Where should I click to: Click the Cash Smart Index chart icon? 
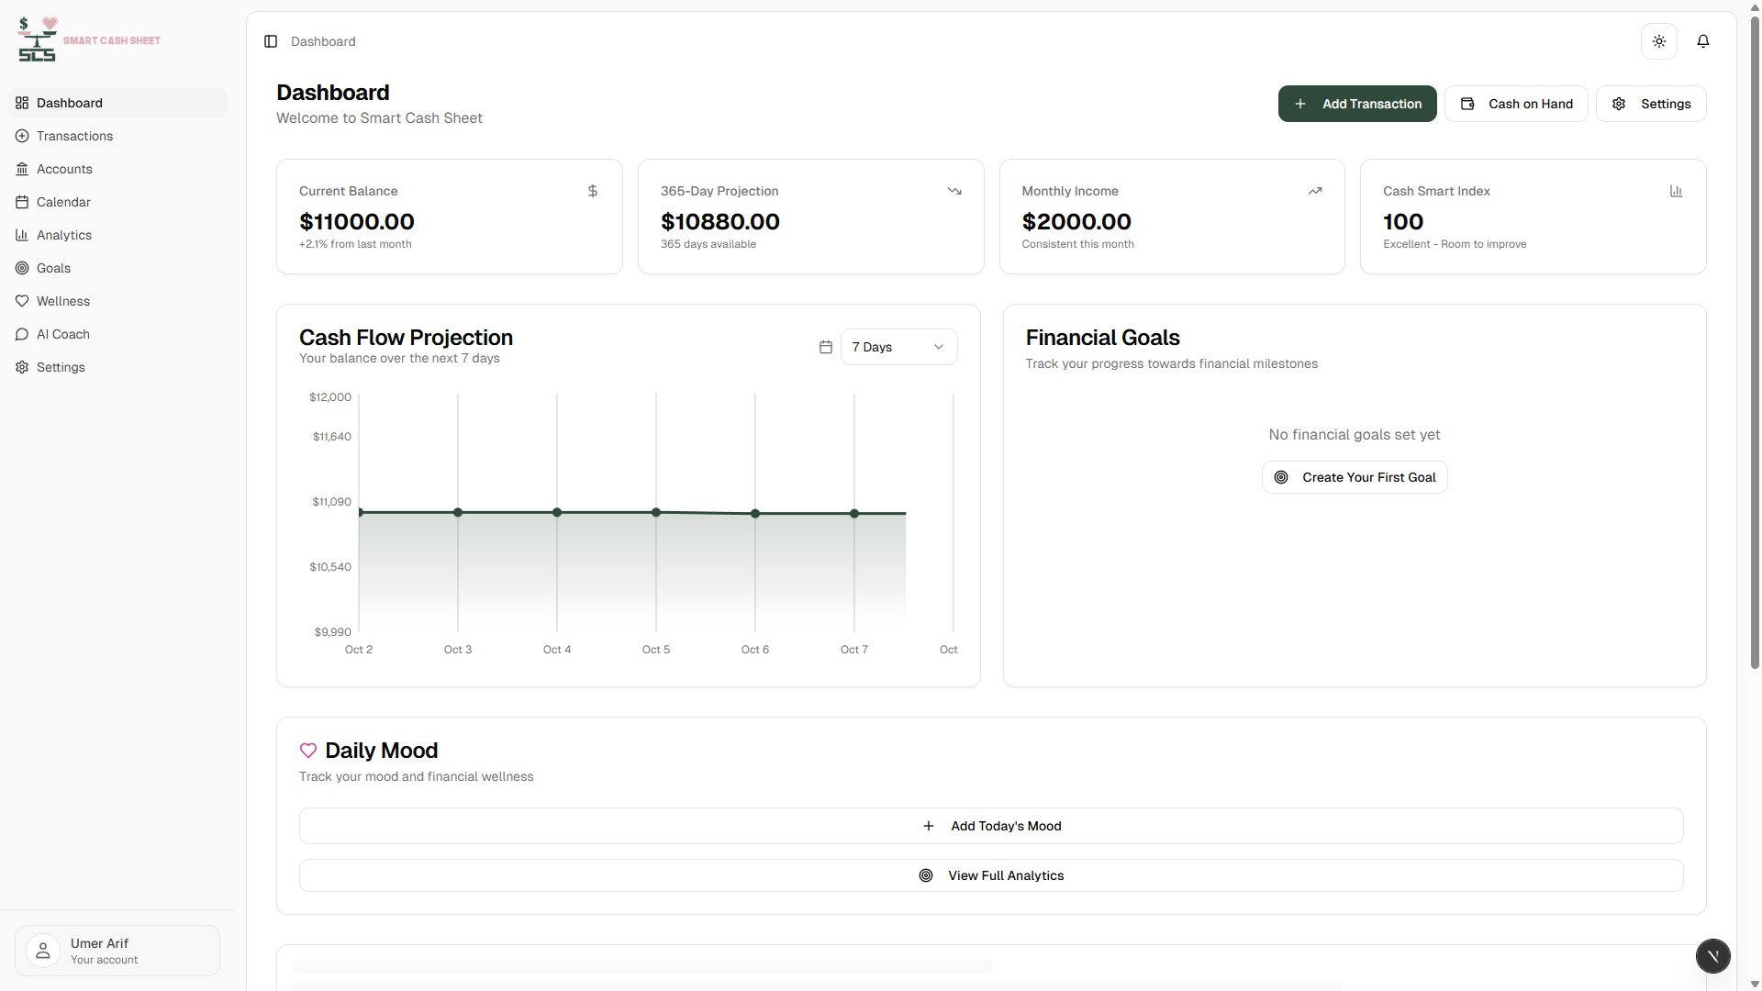1676,191
